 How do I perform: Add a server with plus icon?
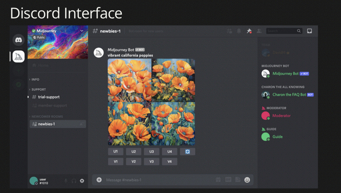click(19, 71)
